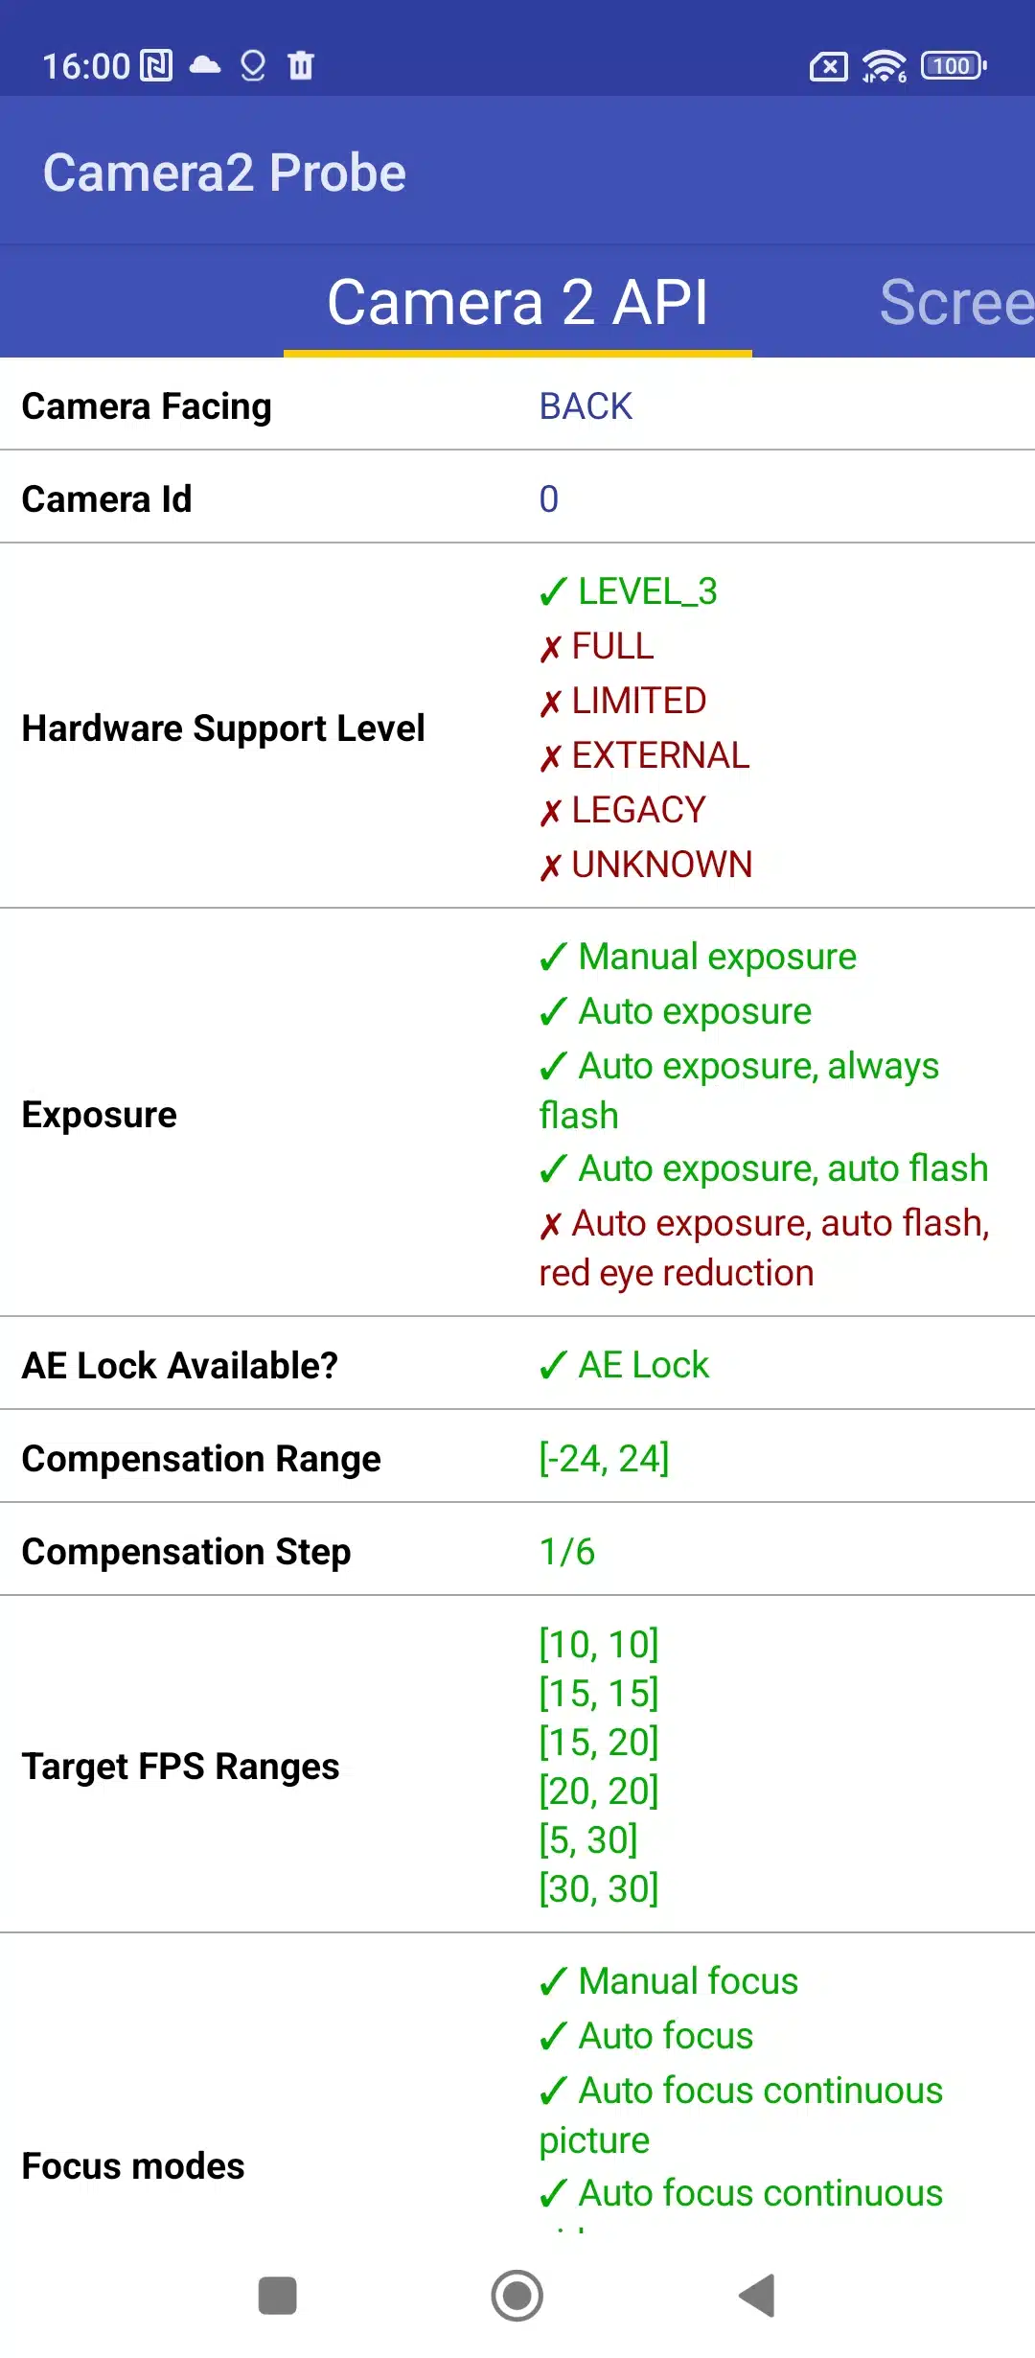The image size is (1035, 2358).
Task: Tap the BACK camera facing value
Action: coord(586,406)
